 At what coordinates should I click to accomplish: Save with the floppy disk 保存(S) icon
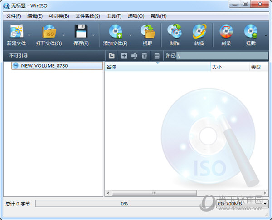point(81,31)
